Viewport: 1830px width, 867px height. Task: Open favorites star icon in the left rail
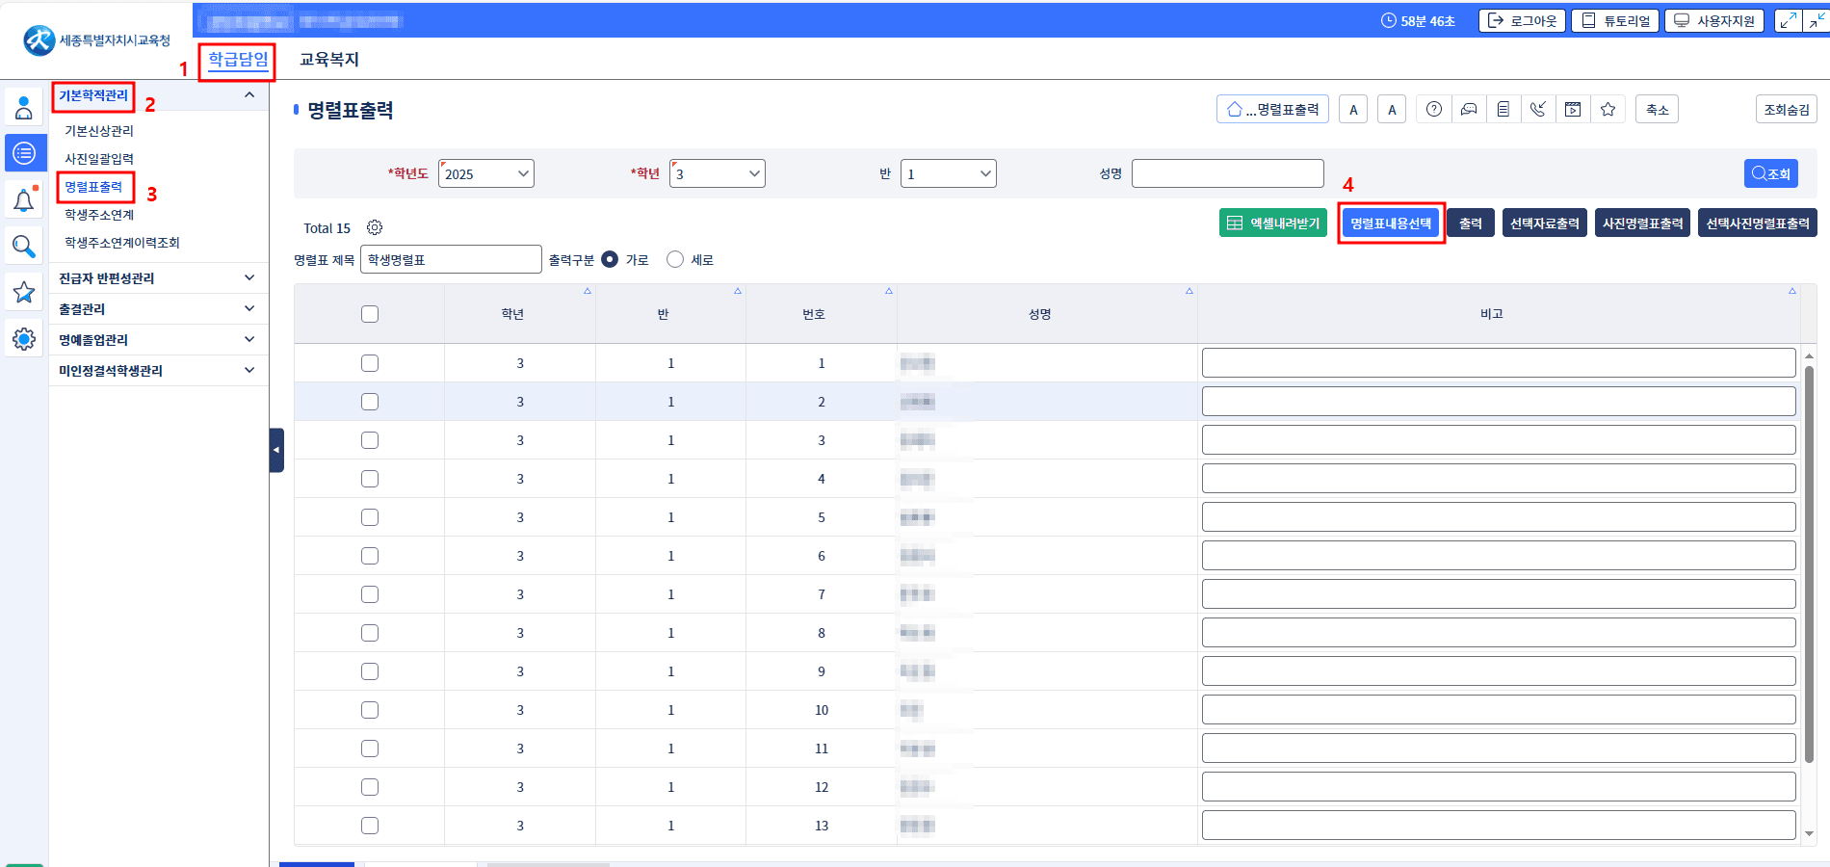[x=24, y=292]
